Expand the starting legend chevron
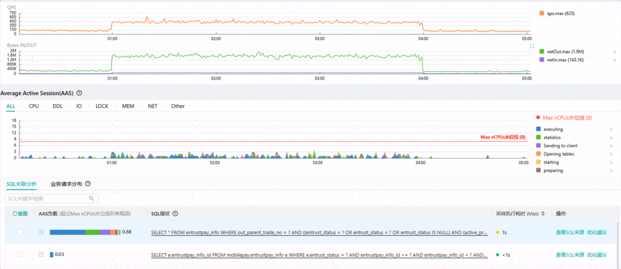621x269 pixels. (612, 163)
